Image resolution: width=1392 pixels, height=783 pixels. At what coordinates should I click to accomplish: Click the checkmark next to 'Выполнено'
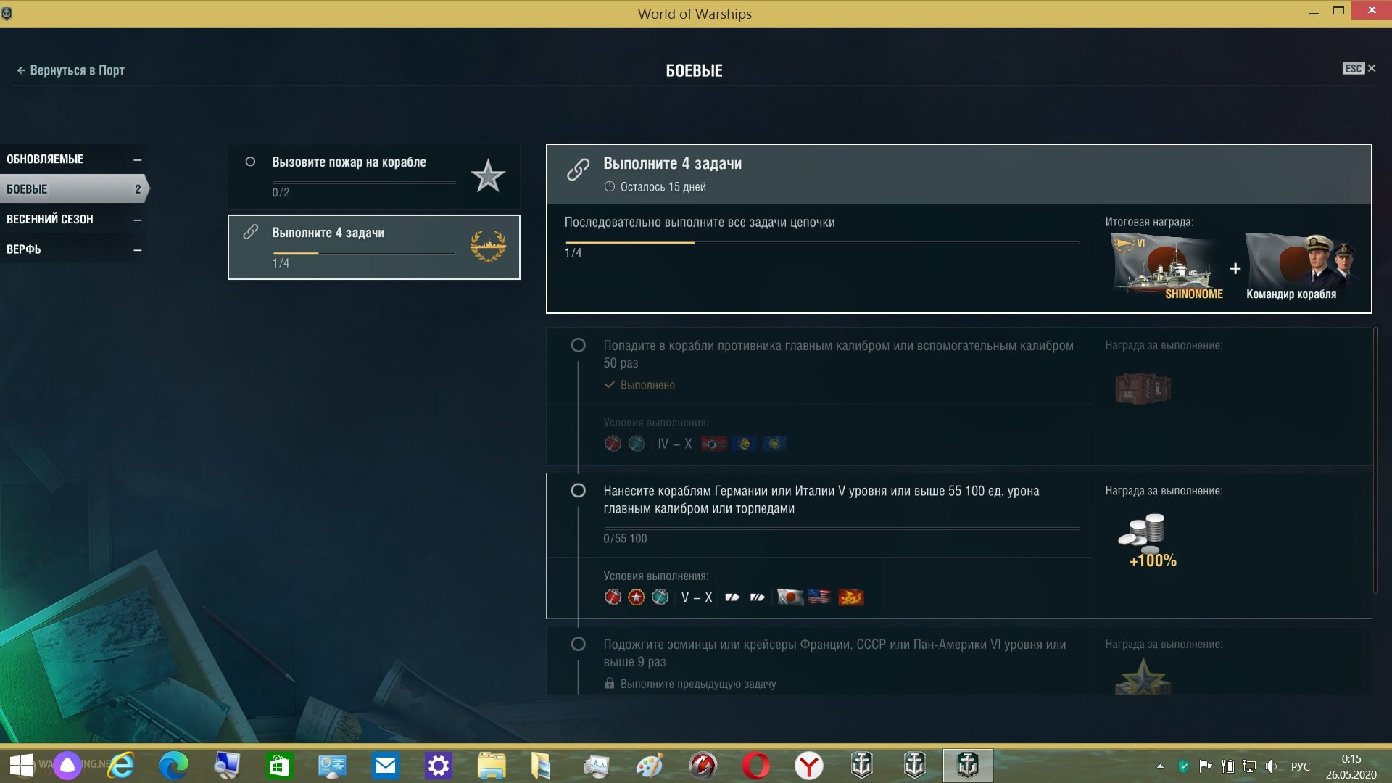click(610, 385)
